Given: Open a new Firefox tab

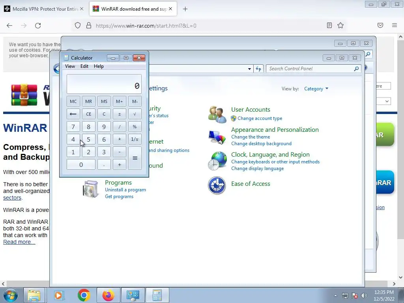Looking at the screenshot, I should [185, 9].
